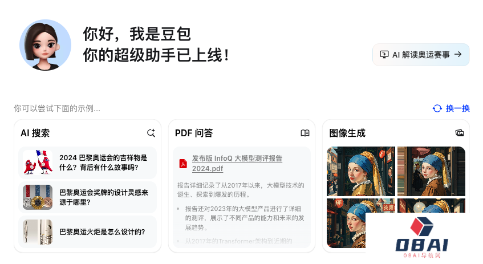Click the top-left pearl earring girl image
Screen dimensions: 483x264
pyautogui.click(x=361, y=171)
